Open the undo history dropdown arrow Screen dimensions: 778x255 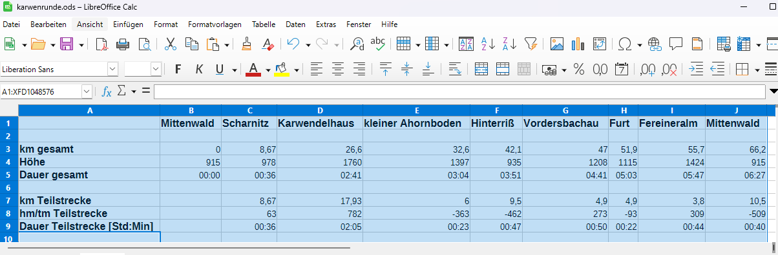coord(308,44)
